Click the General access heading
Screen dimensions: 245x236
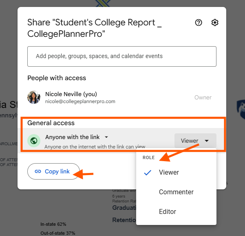coord(51,123)
